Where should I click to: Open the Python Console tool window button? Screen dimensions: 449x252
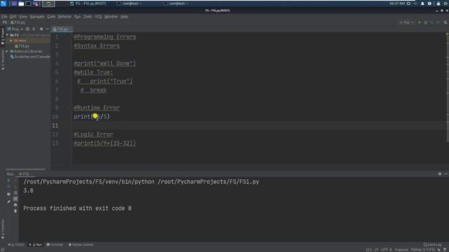(x=81, y=244)
